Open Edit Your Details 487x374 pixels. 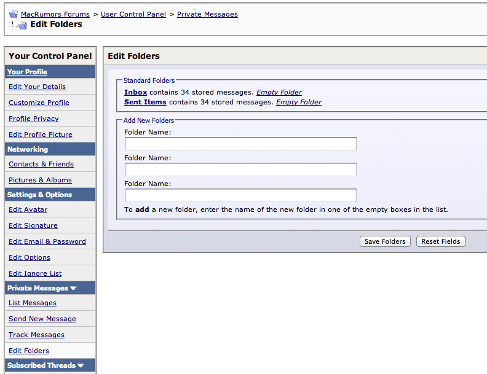click(38, 87)
